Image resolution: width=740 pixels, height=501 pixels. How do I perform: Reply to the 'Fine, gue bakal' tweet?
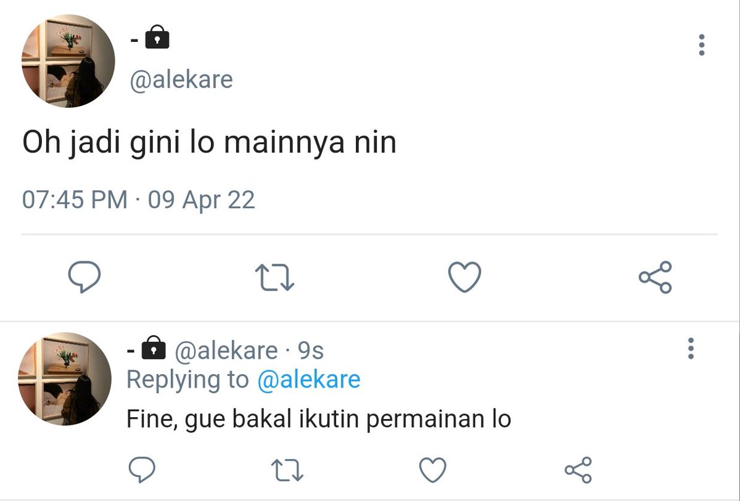coord(141,471)
